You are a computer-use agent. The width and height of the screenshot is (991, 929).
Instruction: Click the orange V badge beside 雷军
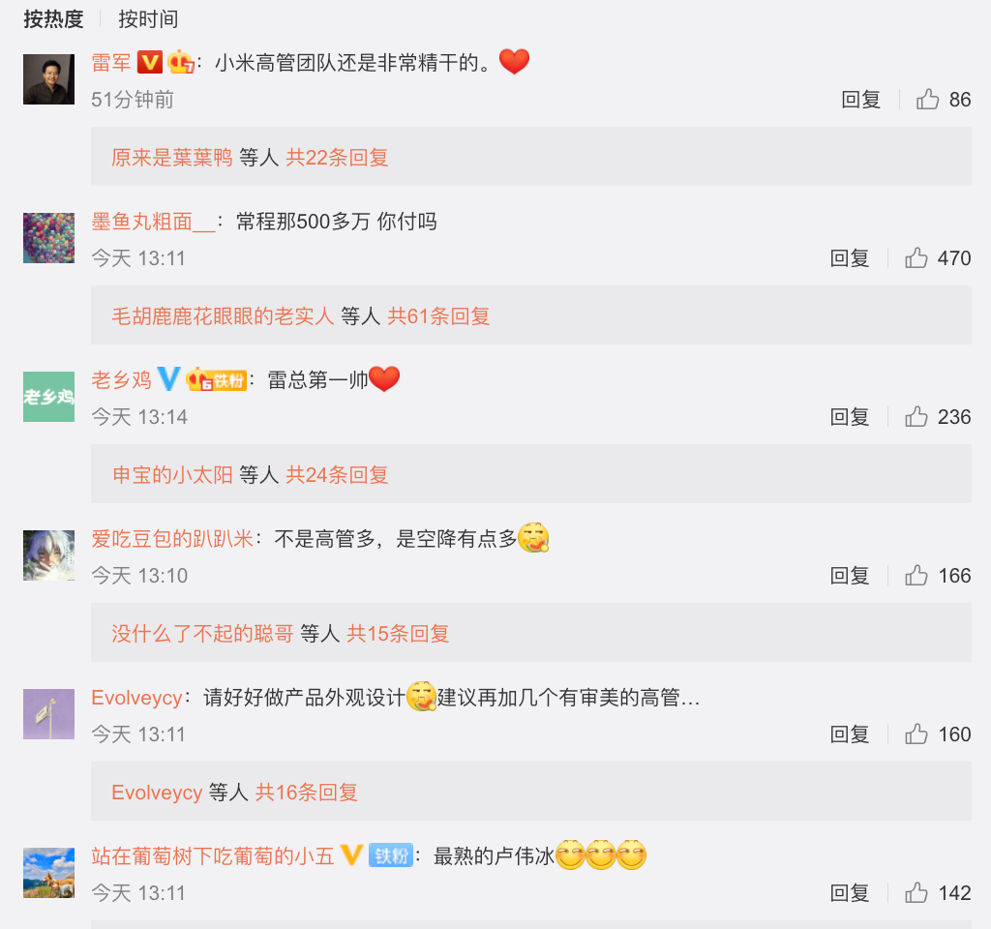click(150, 62)
